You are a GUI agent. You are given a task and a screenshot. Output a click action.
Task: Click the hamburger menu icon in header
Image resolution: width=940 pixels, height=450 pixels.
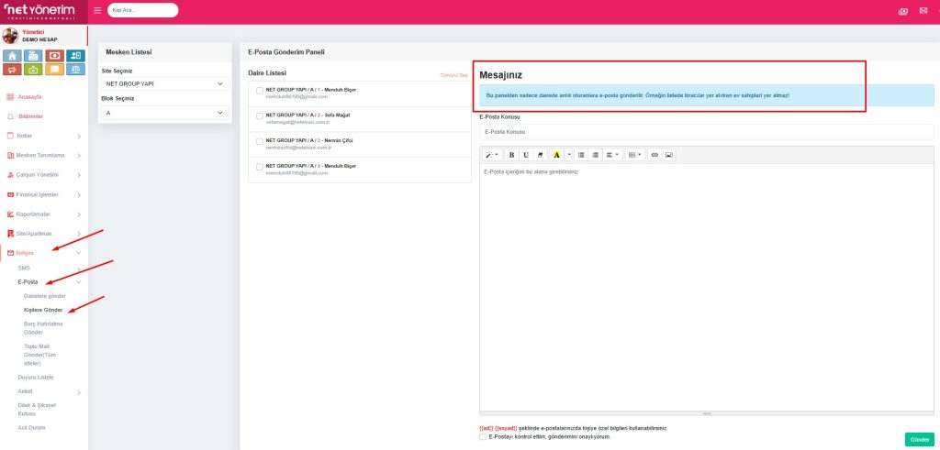[98, 10]
